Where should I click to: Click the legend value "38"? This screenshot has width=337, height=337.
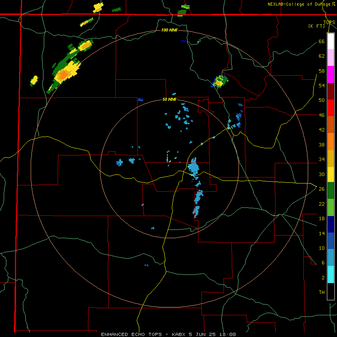coord(322,145)
